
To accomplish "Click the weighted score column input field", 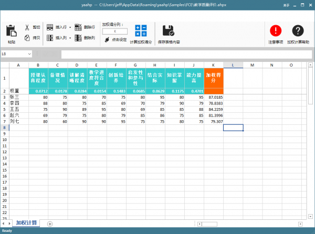I will click(x=114, y=31).
